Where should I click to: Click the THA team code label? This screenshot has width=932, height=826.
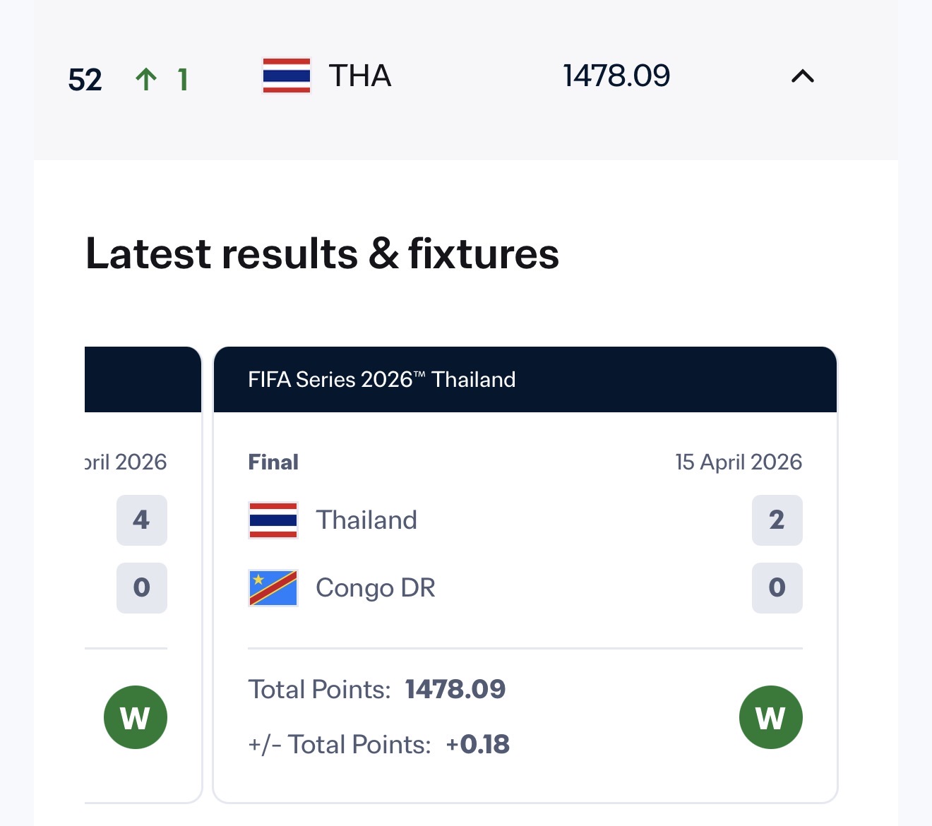pyautogui.click(x=360, y=76)
